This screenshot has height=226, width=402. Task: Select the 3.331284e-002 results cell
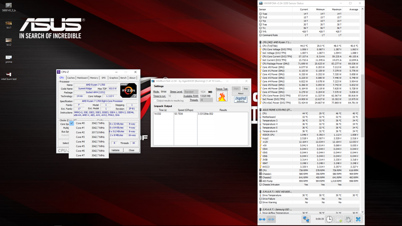pyautogui.click(x=223, y=114)
